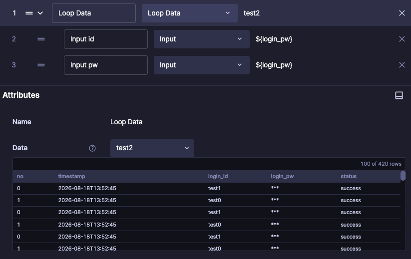411x259 pixels.
Task: Toggle the Attributes panel layout icon
Action: pyautogui.click(x=399, y=95)
